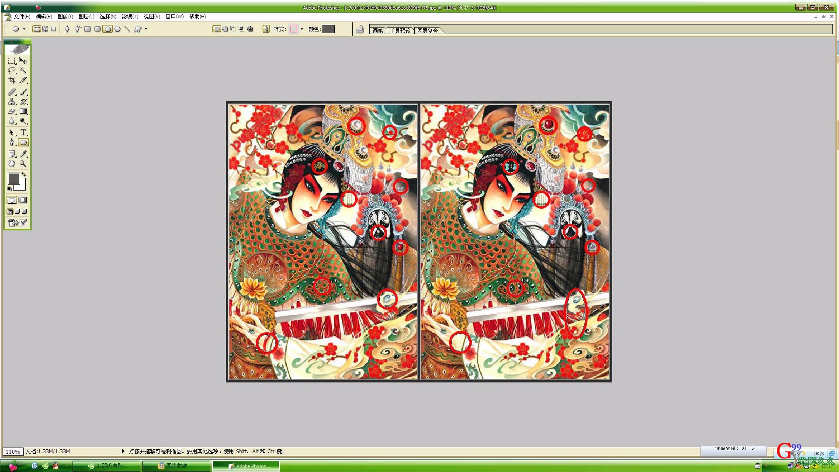Viewport: 839px width, 472px height.
Task: Select the Eyedropper tool
Action: coord(23,154)
